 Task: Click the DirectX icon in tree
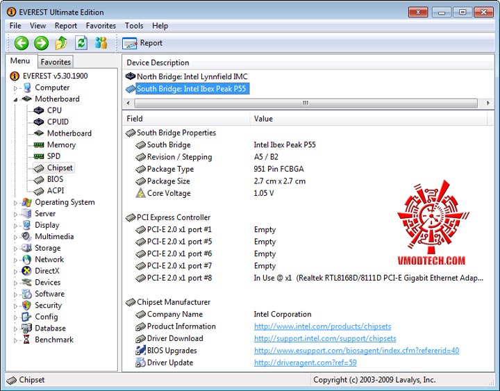[27, 271]
